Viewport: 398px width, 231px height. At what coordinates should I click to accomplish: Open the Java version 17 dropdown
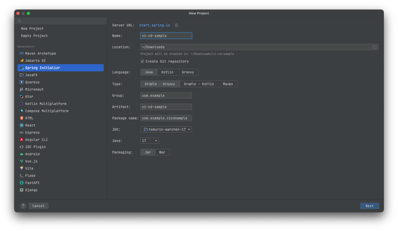150,141
